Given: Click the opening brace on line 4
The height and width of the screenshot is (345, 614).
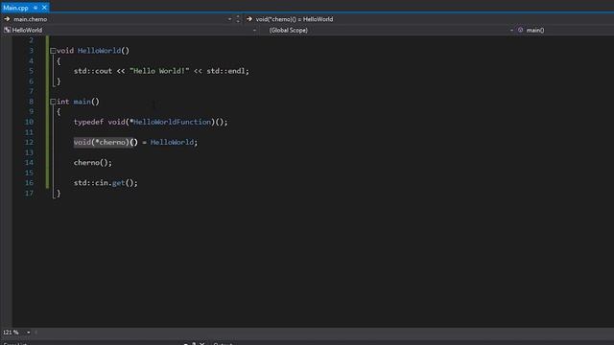Looking at the screenshot, I should coord(59,60).
